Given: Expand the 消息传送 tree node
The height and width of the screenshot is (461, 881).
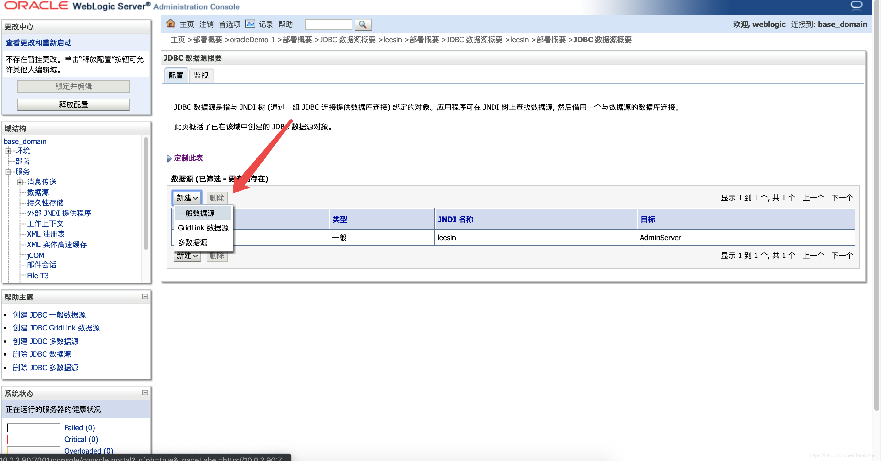Looking at the screenshot, I should pos(20,182).
